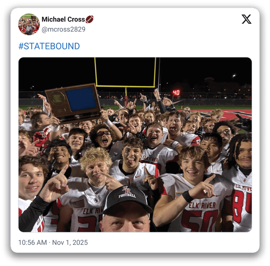Open the Michael Cross display name

[63, 19]
